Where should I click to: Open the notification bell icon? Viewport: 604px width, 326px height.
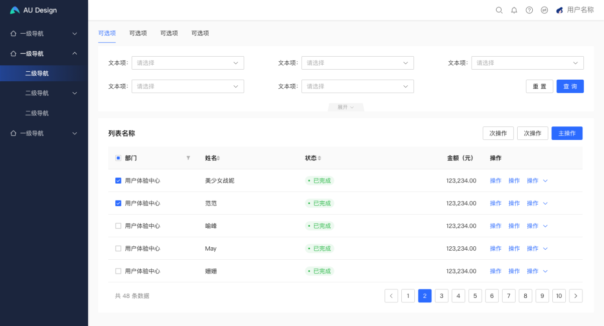click(x=514, y=10)
